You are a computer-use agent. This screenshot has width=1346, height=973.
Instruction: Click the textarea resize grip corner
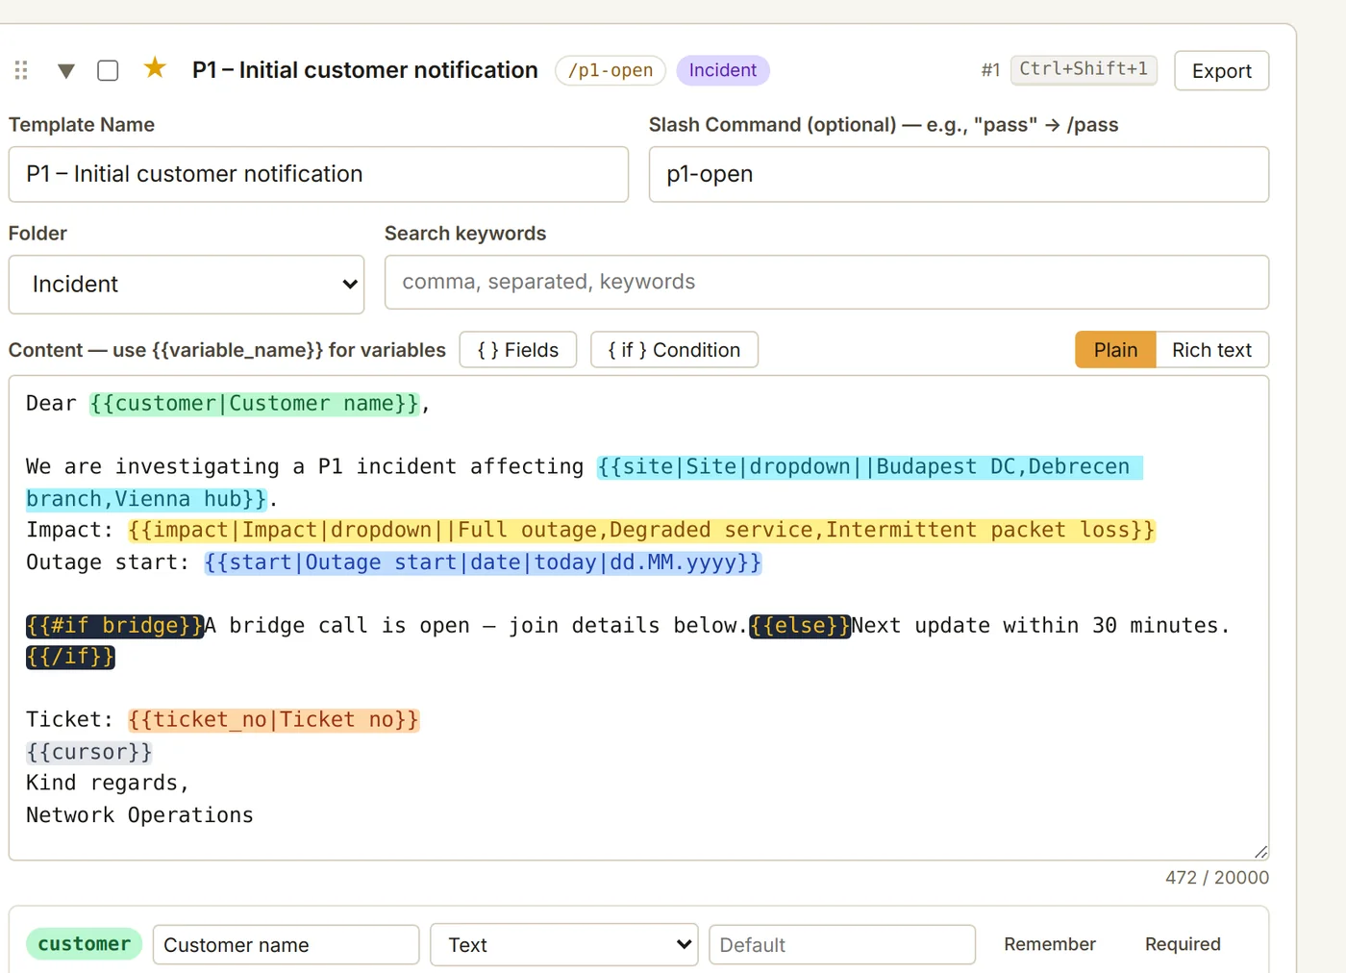(1260, 852)
